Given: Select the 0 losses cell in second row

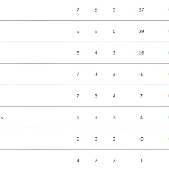Looking at the screenshot, I should click(x=114, y=31).
